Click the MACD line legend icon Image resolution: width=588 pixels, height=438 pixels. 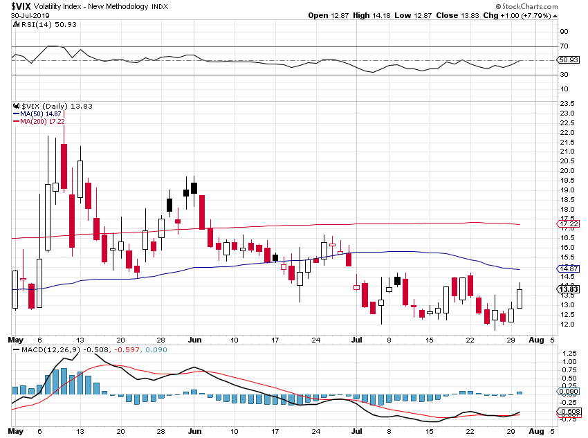[x=14, y=350]
